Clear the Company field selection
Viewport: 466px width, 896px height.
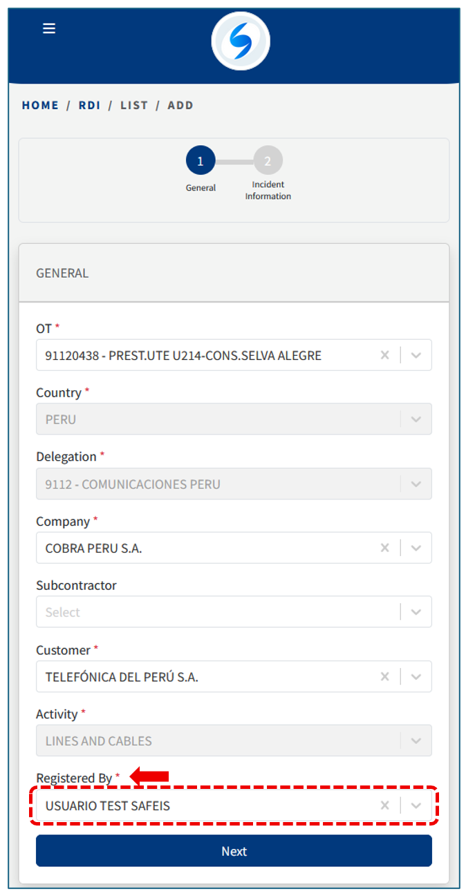(385, 548)
